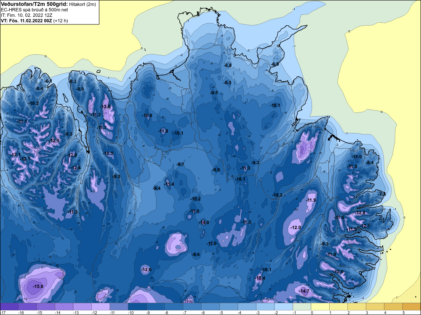The width and height of the screenshot is (421, 315).
Task: Click the -12.9 temperature value
Action: pos(54,141)
